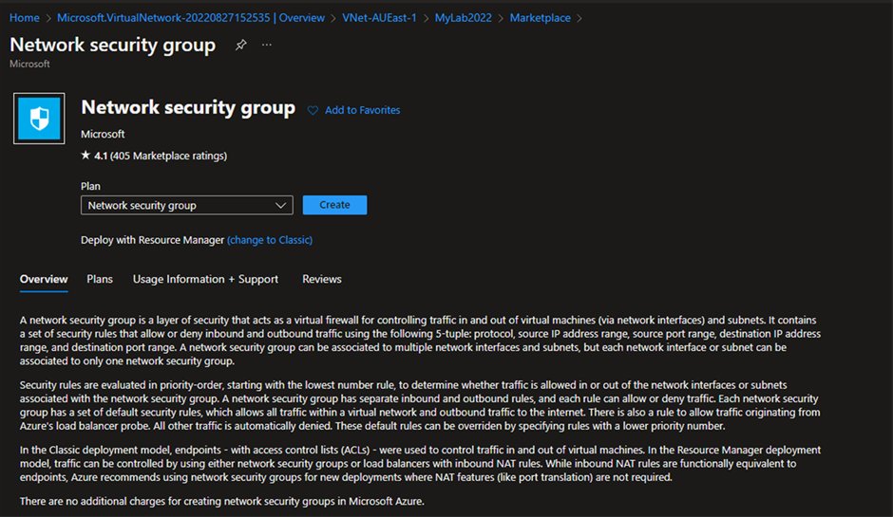
Task: Switch to the Reviews tab
Action: tap(322, 279)
